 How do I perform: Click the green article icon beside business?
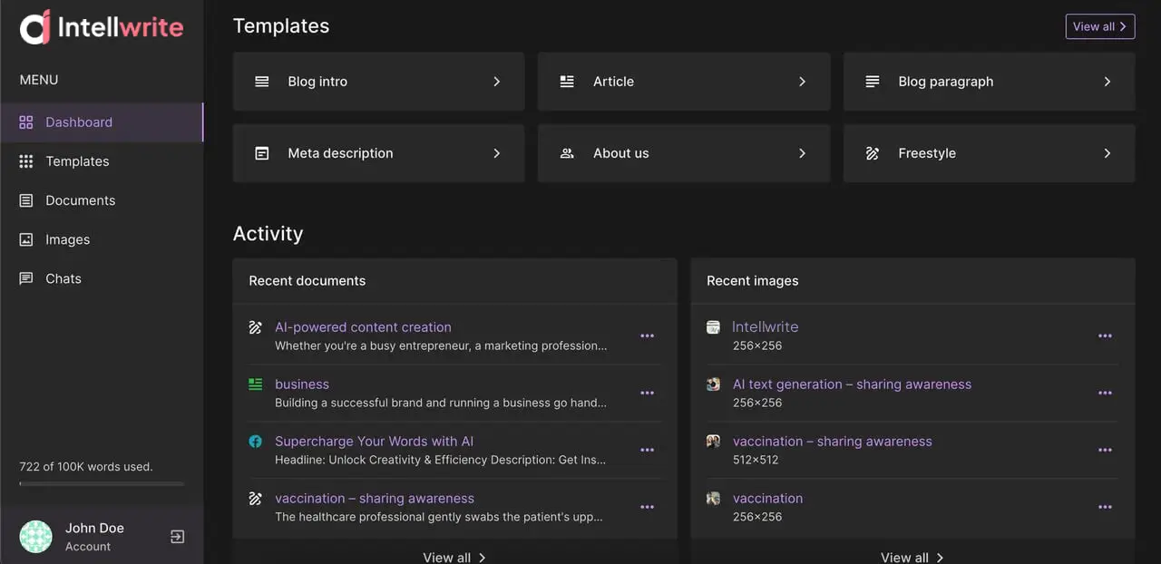[256, 384]
